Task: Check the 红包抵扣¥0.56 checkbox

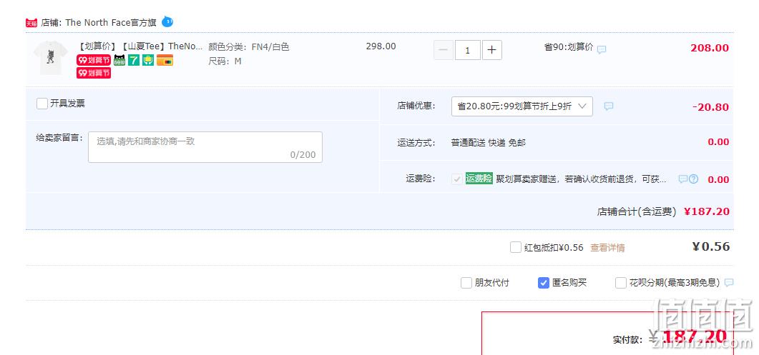Action: tap(516, 248)
